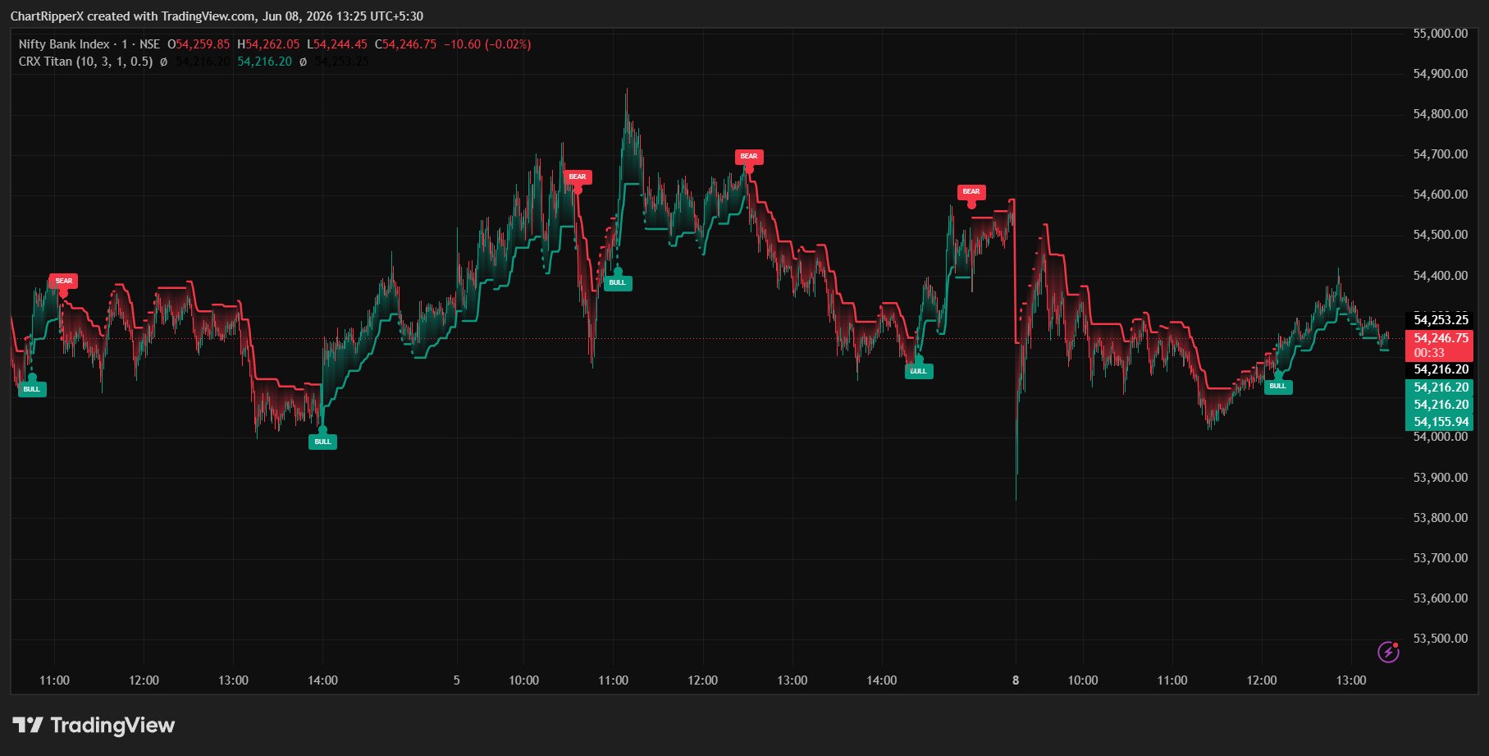Select the green price tag 54,155.94
1489x756 pixels.
point(1440,422)
